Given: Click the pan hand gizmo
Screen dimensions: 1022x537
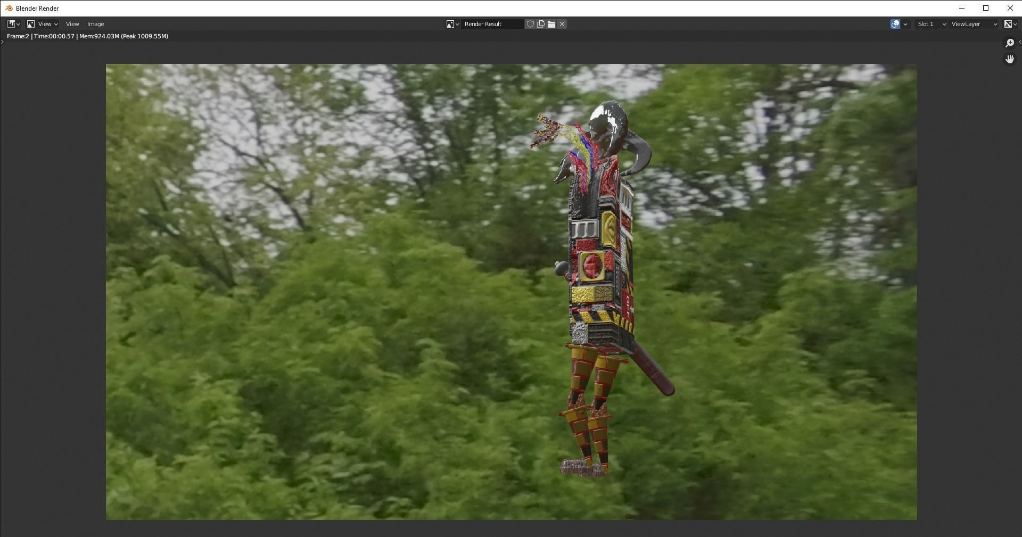Looking at the screenshot, I should (1010, 59).
